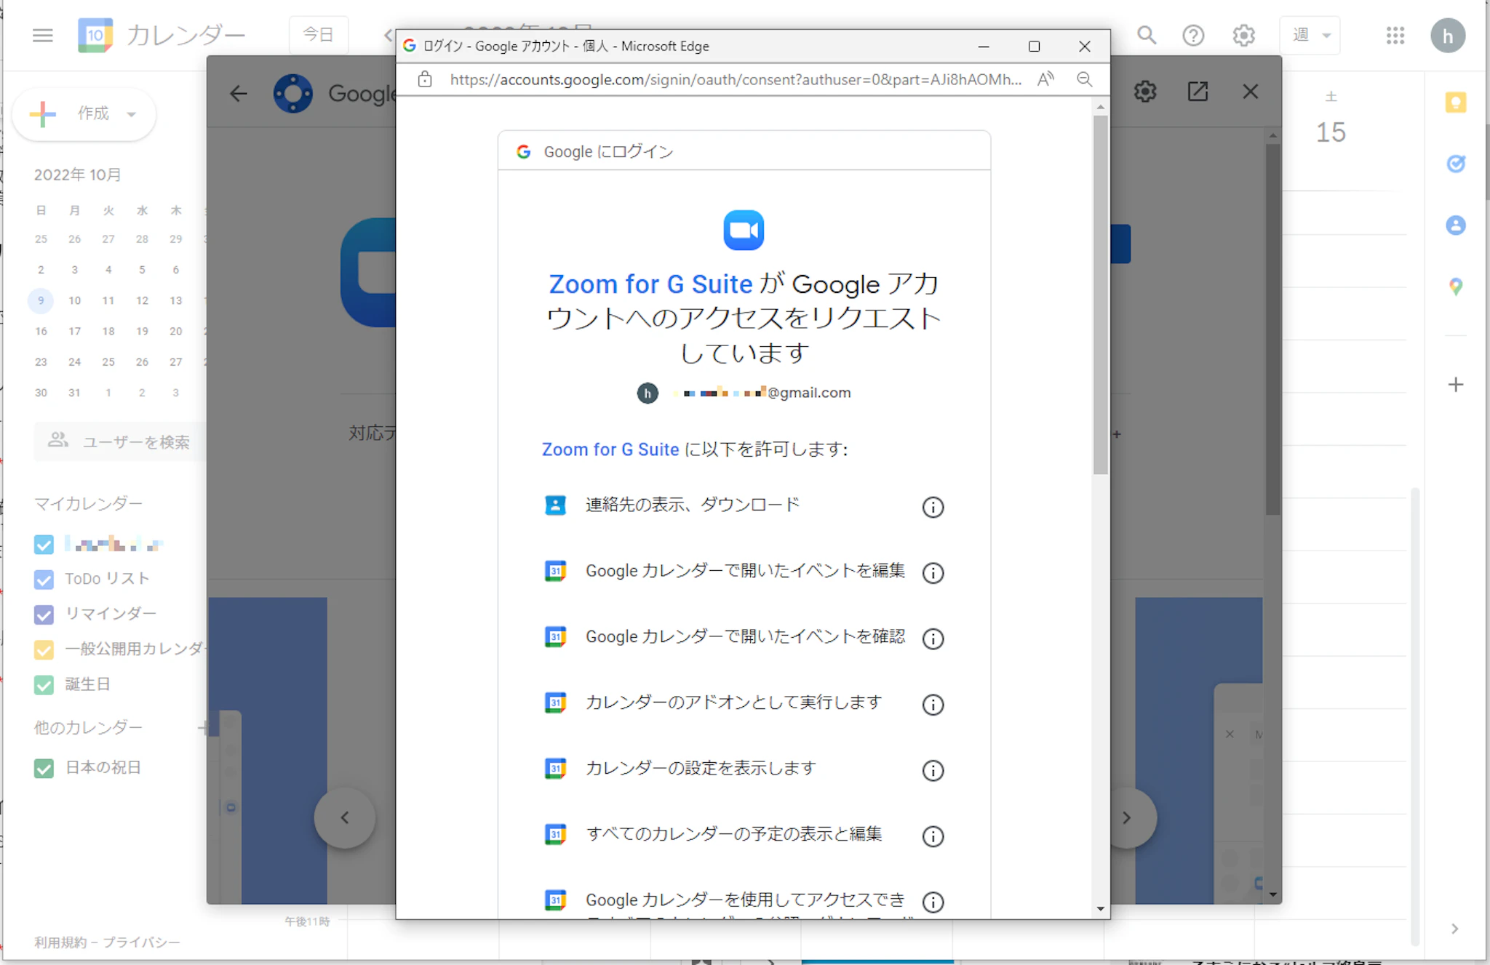This screenshot has height=965, width=1490.
Task: Click Read aloud icon in address bar
Action: (x=1045, y=79)
